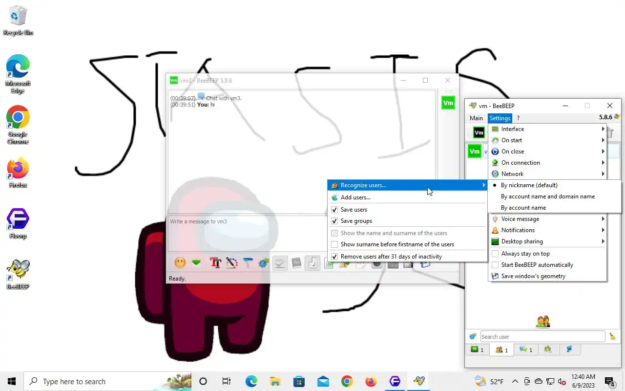
Task: Click the gear icon left of Search user
Action: (x=473, y=336)
